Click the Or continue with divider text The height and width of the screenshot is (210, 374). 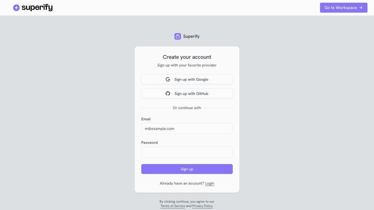187,108
